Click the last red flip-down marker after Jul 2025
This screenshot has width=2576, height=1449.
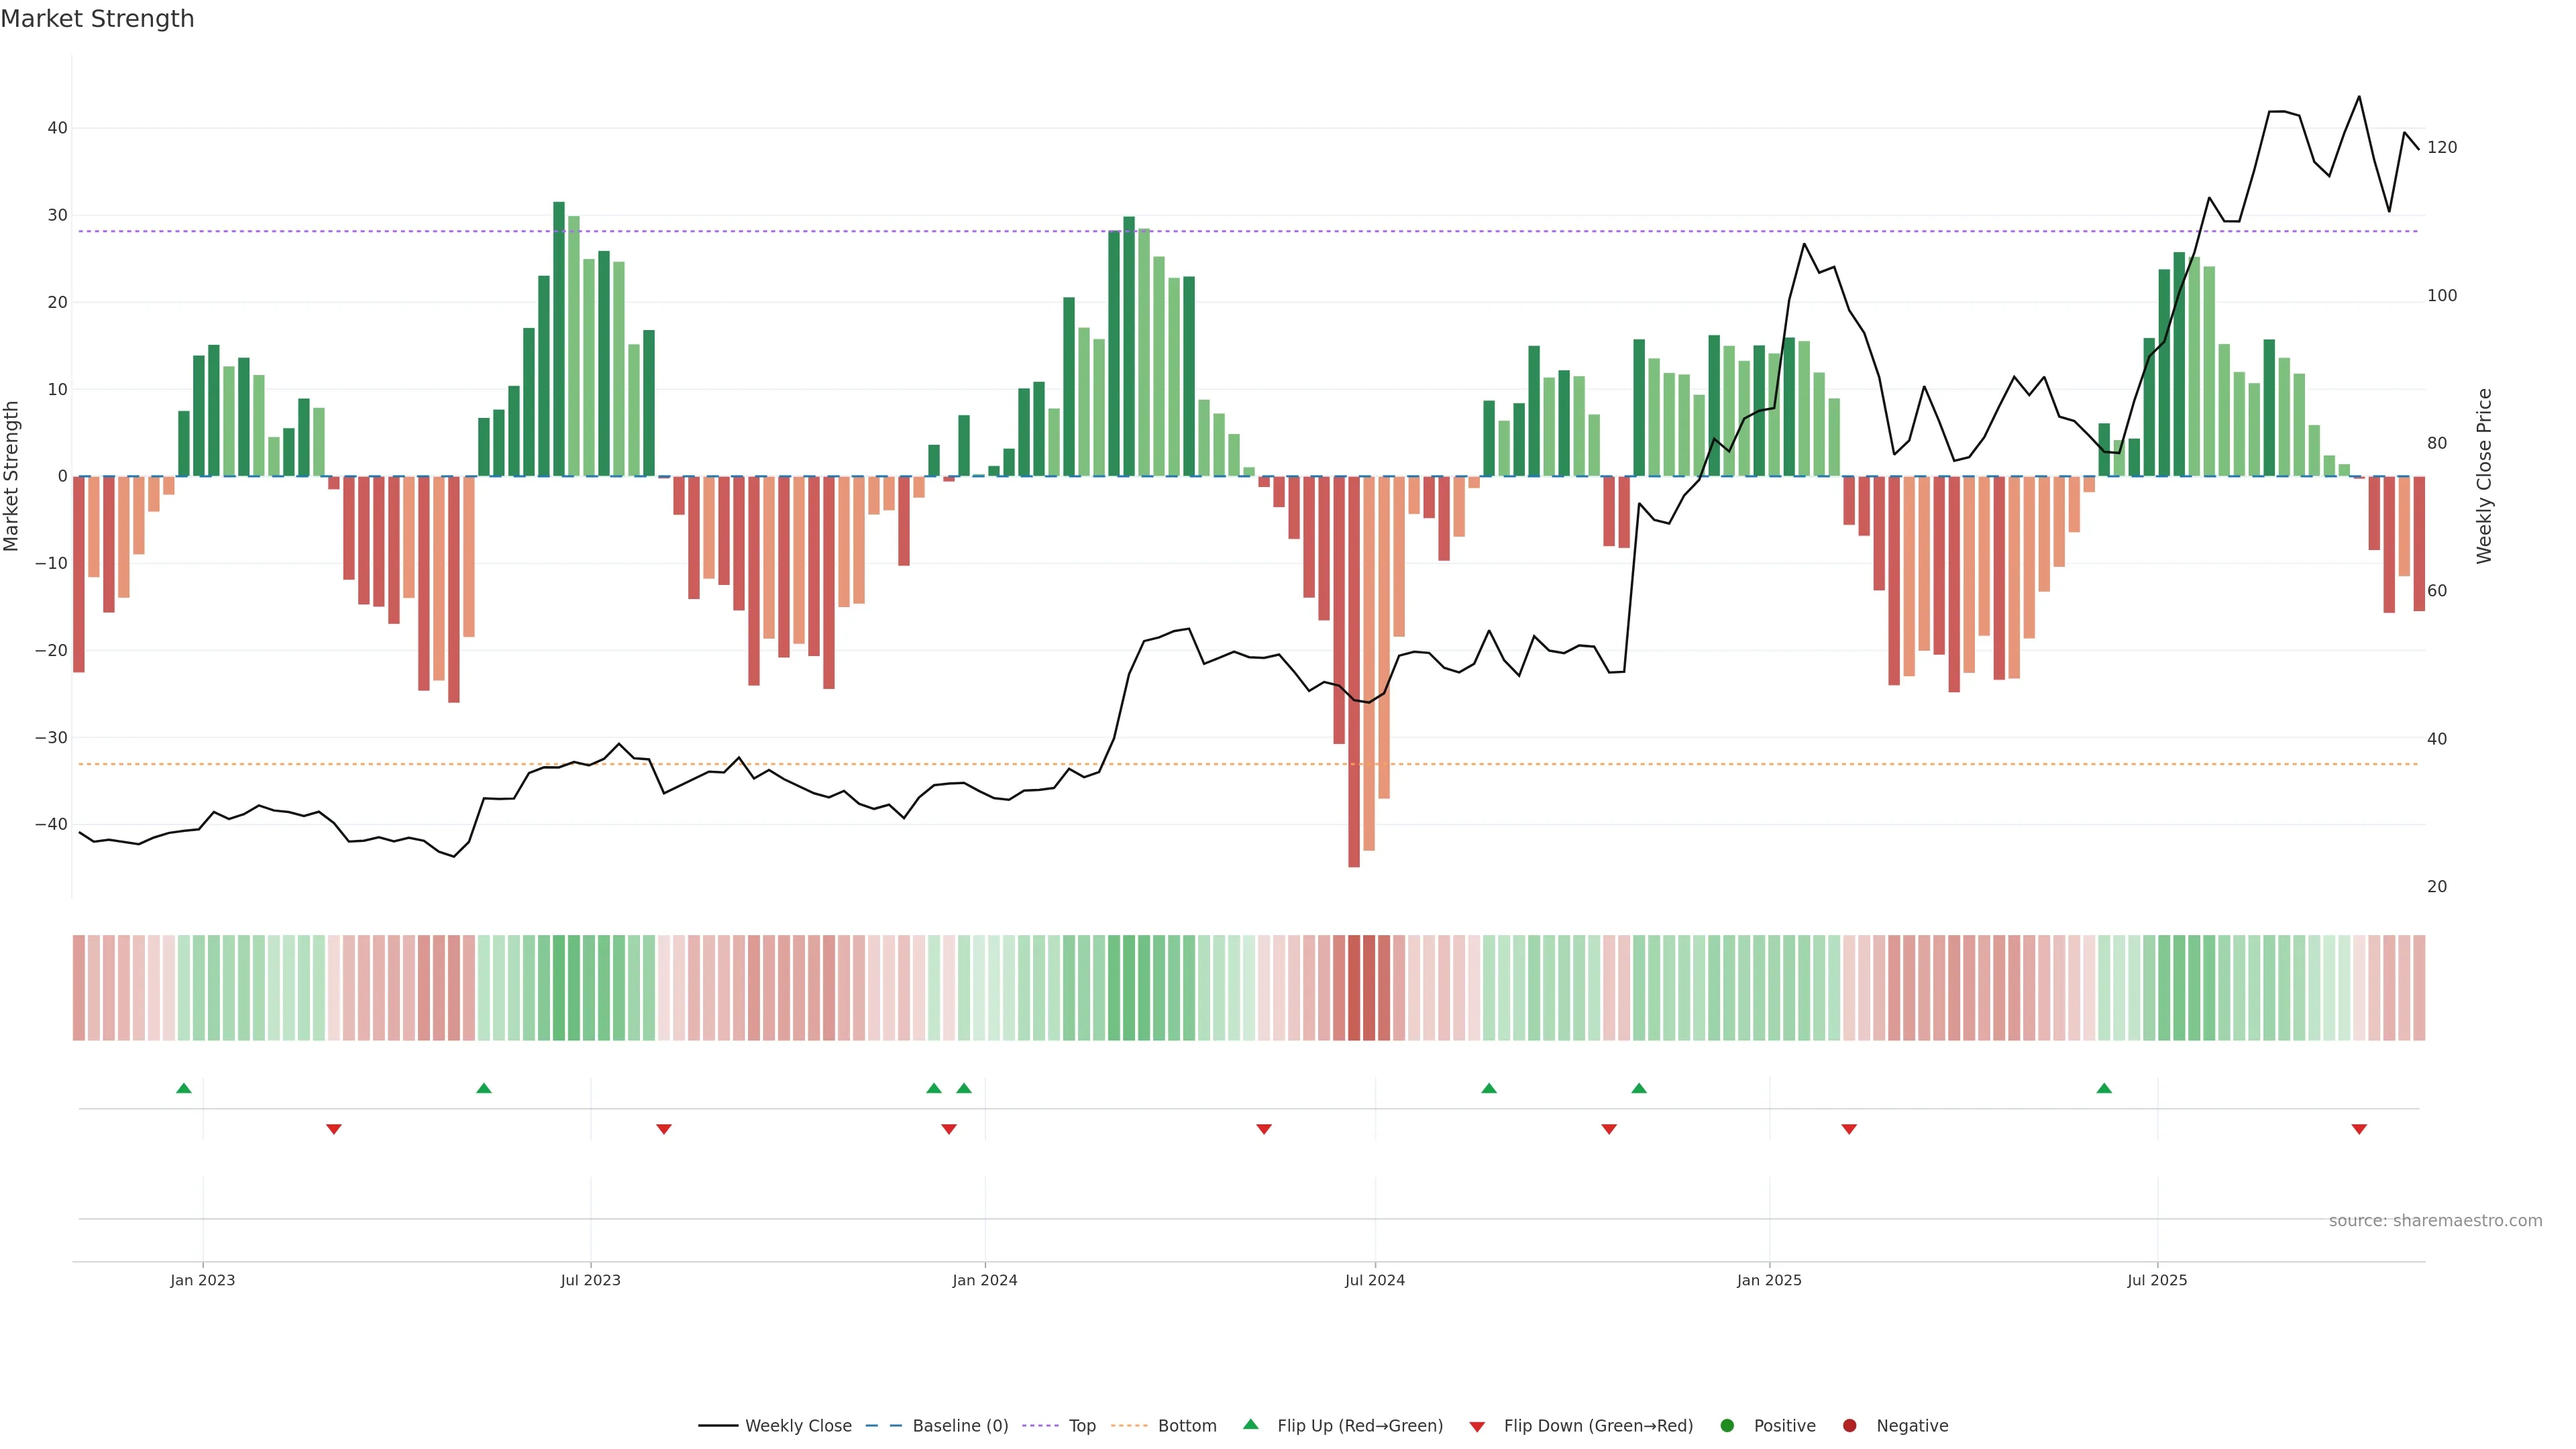pos(2359,1129)
